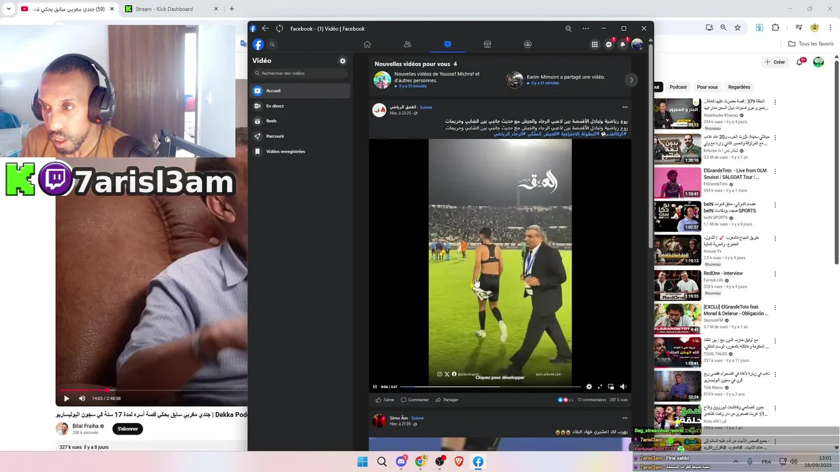Open options for ElGrandeToto Live video
Viewport: 840px width, 472px height.
pyautogui.click(x=775, y=171)
